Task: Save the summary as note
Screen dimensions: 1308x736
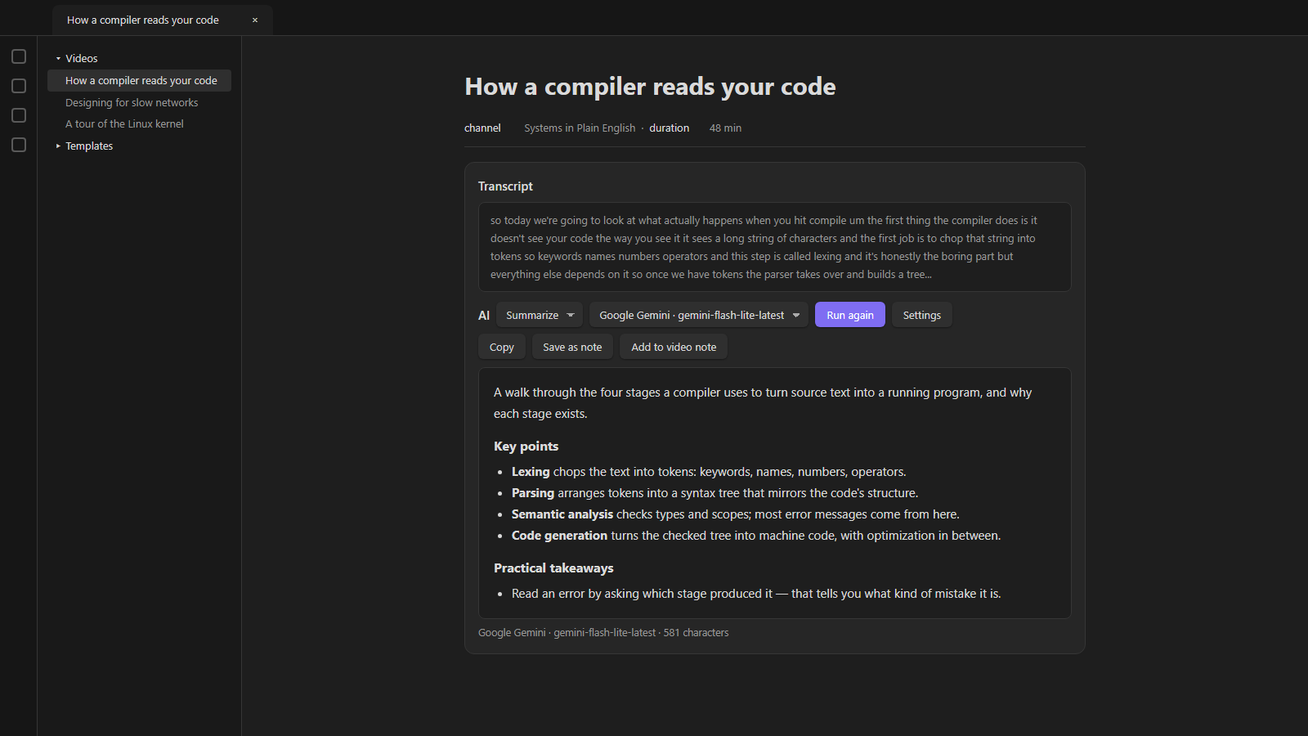Action: pyautogui.click(x=572, y=347)
